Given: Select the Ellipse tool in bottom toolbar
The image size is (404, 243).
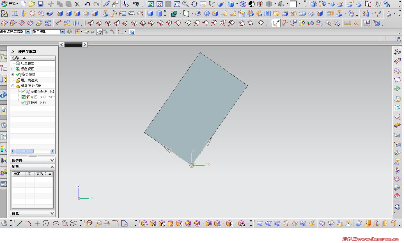Looking at the screenshot, I should pyautogui.click(x=56, y=223).
